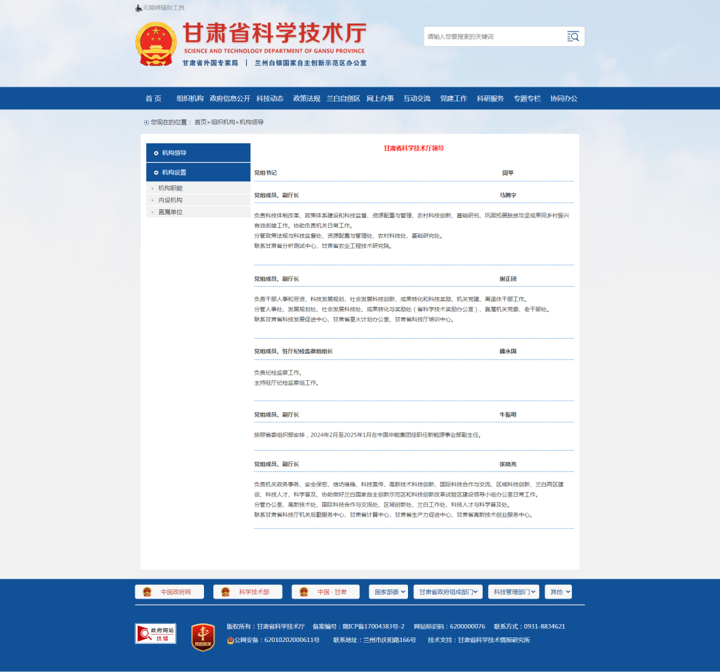Open 专题专栏 navigation item
This screenshot has width=720, height=672.
click(527, 98)
